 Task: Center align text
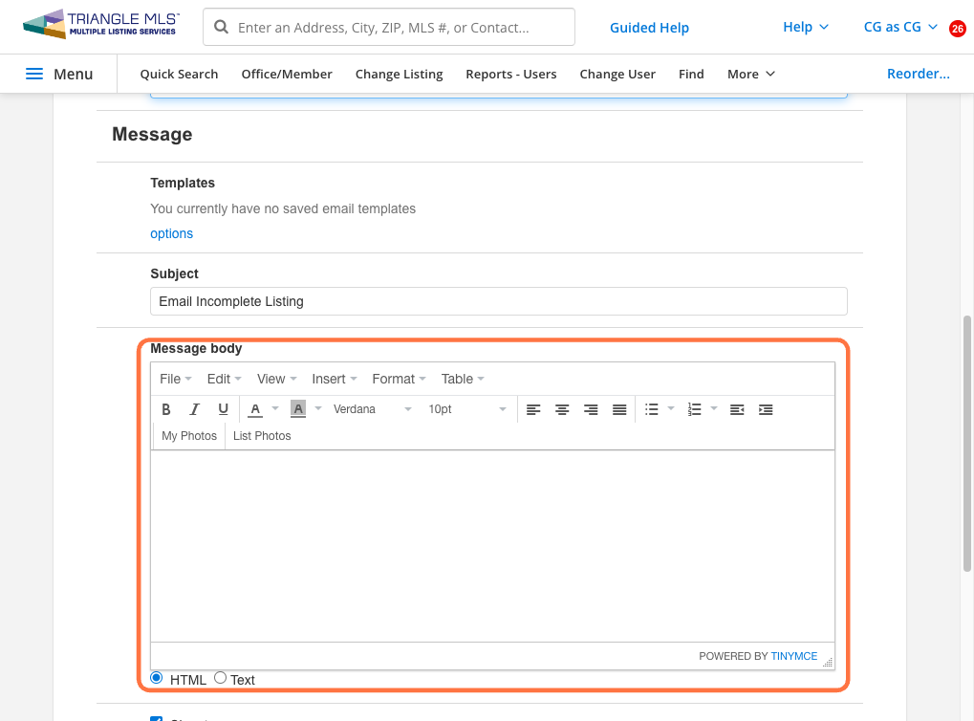click(x=562, y=409)
